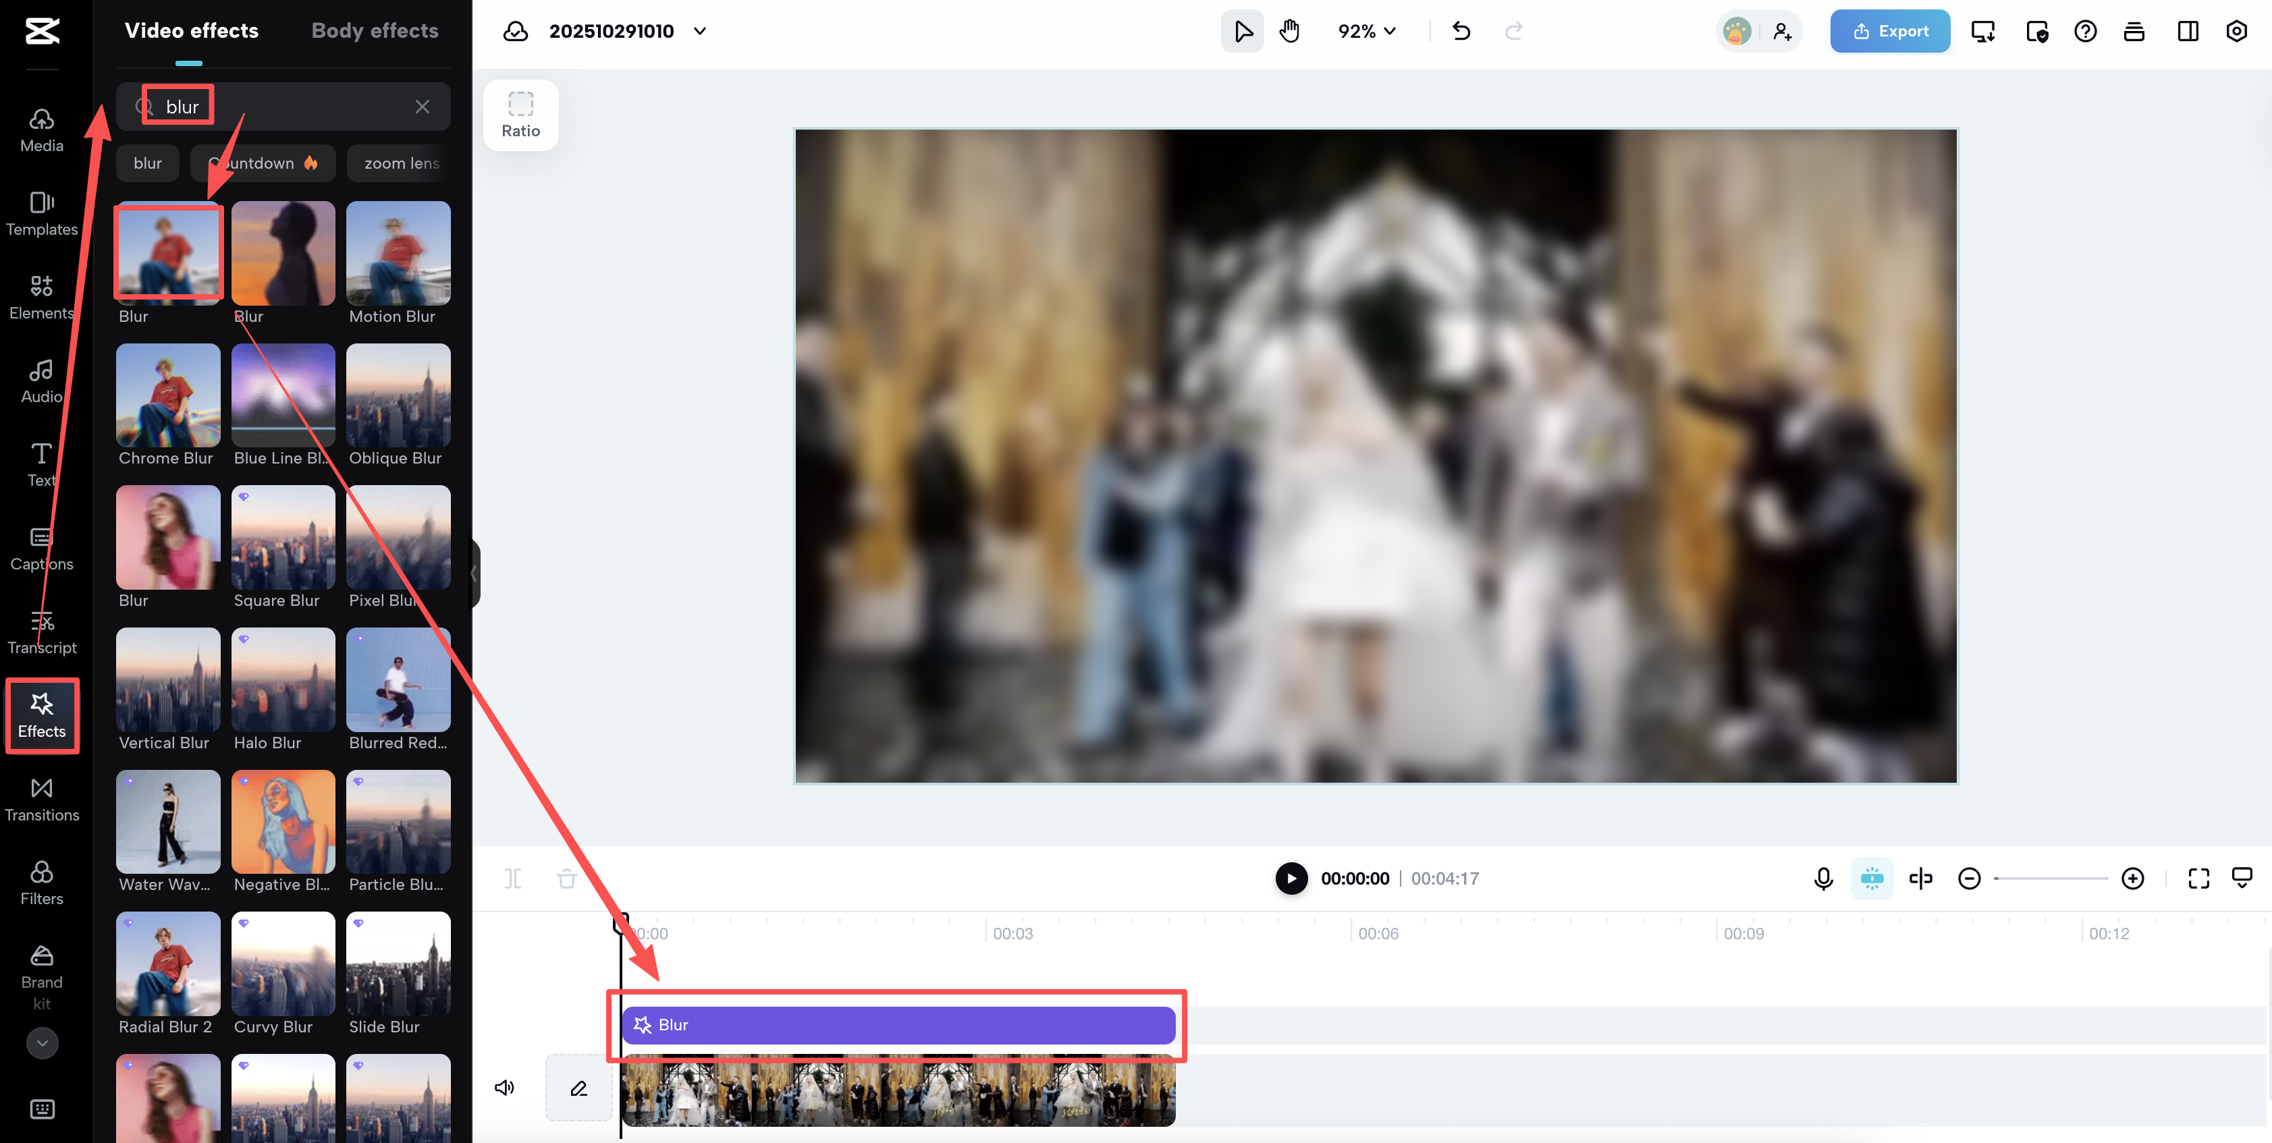Open the Transitions panel
Viewport: 2272px width, 1143px height.
[41, 798]
